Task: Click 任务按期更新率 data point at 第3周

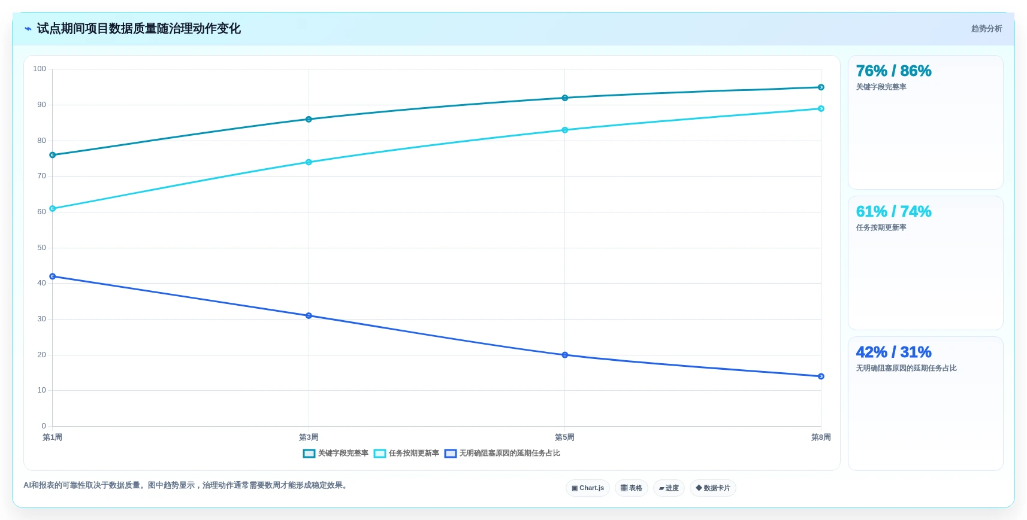Action: [309, 162]
